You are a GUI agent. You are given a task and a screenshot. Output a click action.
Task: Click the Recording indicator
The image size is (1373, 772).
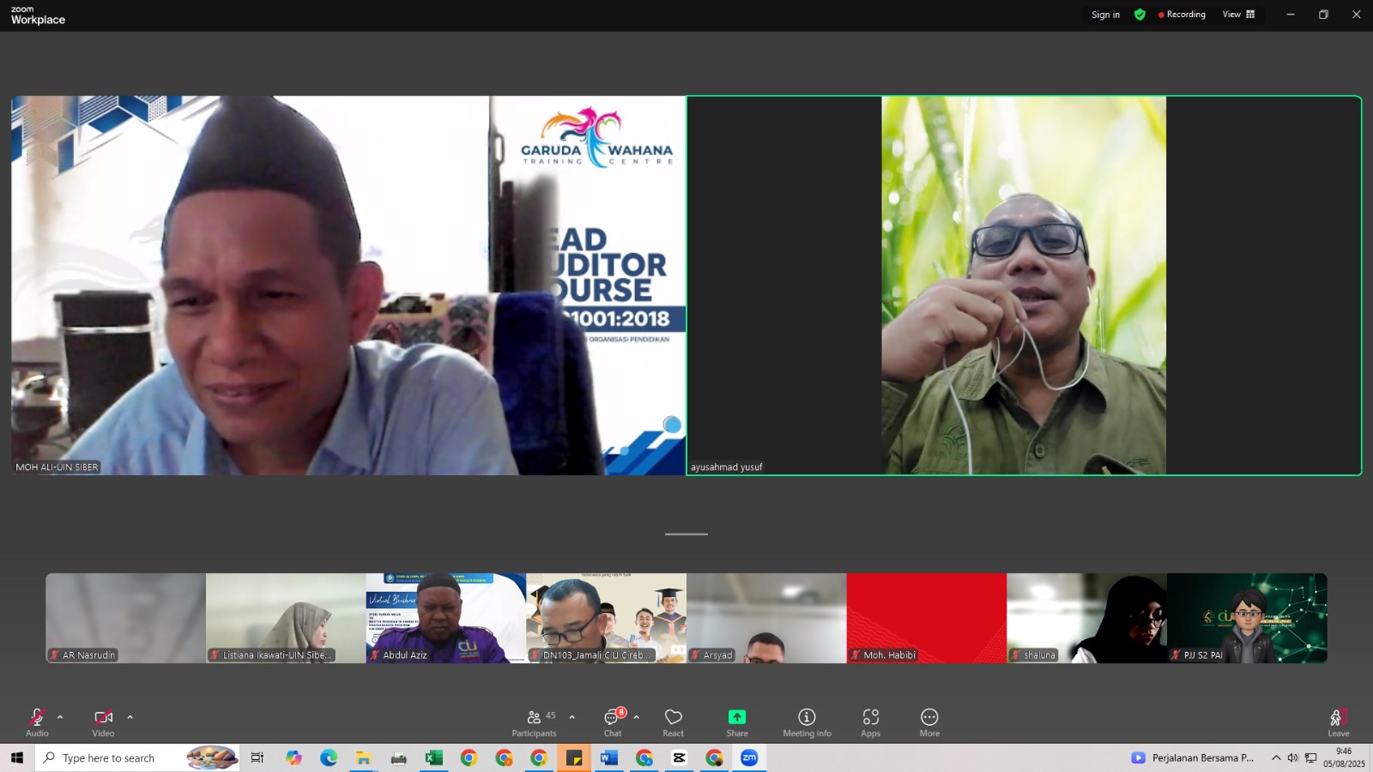[1182, 15]
